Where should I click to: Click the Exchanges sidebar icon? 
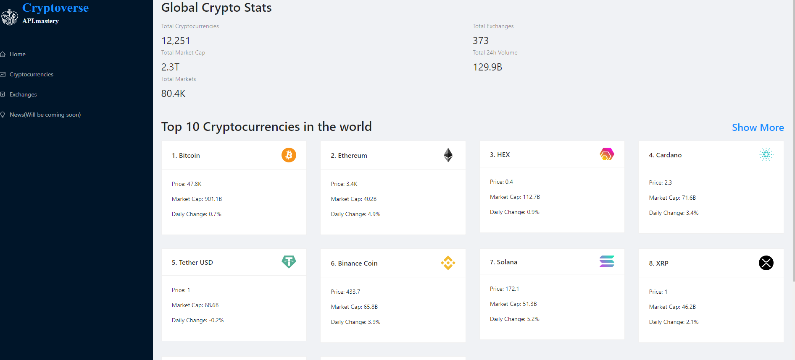(3, 94)
